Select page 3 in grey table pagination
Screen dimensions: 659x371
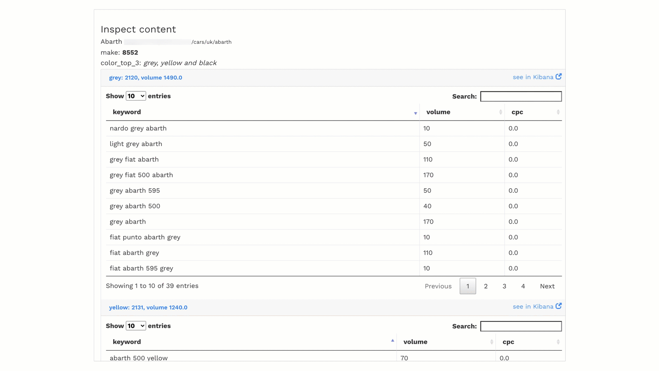[x=504, y=286]
